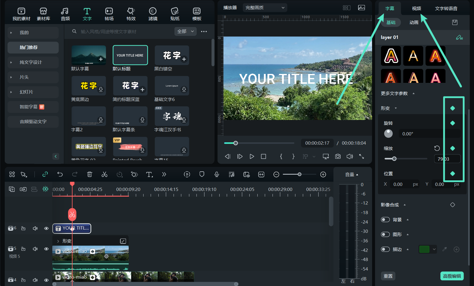Open the 音量 meter dropdown
This screenshot has width=474, height=286.
click(x=352, y=175)
